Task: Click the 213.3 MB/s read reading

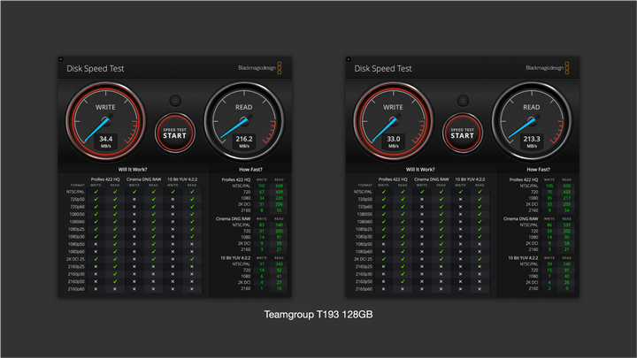Action: 532,141
